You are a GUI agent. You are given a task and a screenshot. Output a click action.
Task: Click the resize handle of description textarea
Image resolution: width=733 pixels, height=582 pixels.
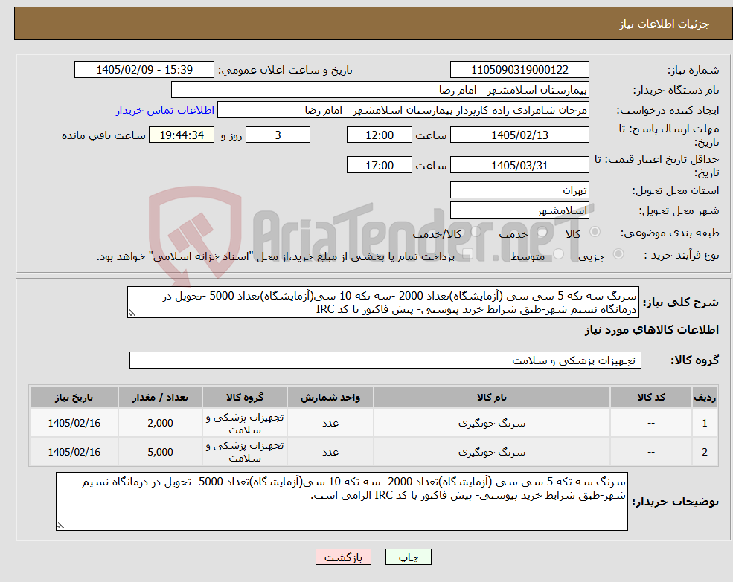click(x=132, y=314)
